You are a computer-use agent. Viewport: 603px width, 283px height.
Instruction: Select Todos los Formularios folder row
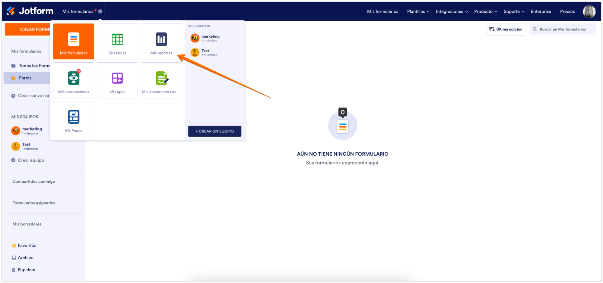coord(30,66)
